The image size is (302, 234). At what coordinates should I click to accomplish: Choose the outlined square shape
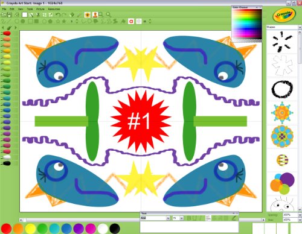(30, 21)
